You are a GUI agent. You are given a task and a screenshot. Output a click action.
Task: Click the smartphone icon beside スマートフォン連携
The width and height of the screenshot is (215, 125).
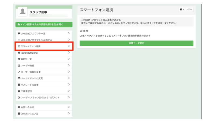pos(19,46)
